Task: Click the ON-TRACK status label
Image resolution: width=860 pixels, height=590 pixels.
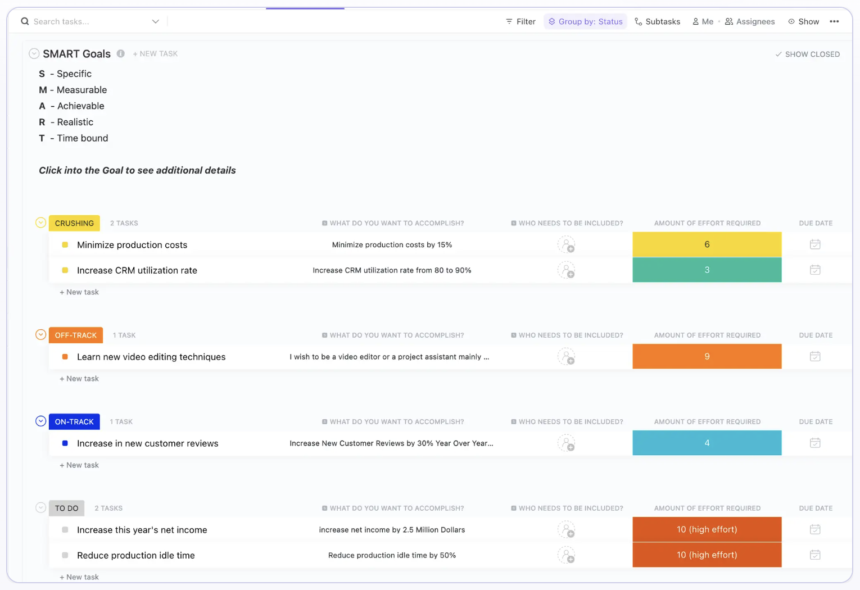Action: coord(74,421)
